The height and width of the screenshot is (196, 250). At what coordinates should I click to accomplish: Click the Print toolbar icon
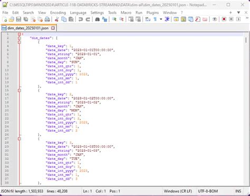pos(47,19)
